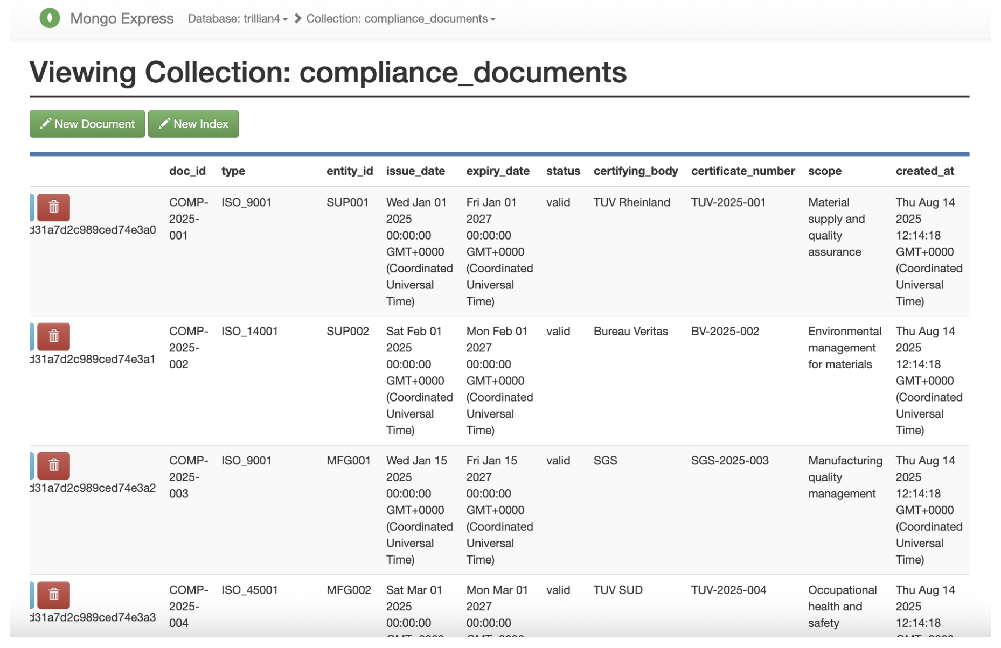Click the ISO_14001 type cell
The image size is (1001, 648).
(x=250, y=332)
